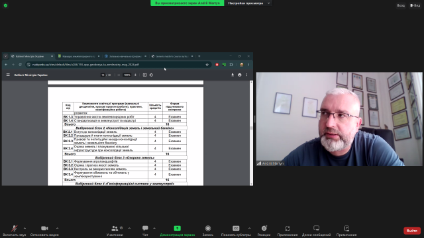Click Fit to page PDF button

tap(145, 75)
